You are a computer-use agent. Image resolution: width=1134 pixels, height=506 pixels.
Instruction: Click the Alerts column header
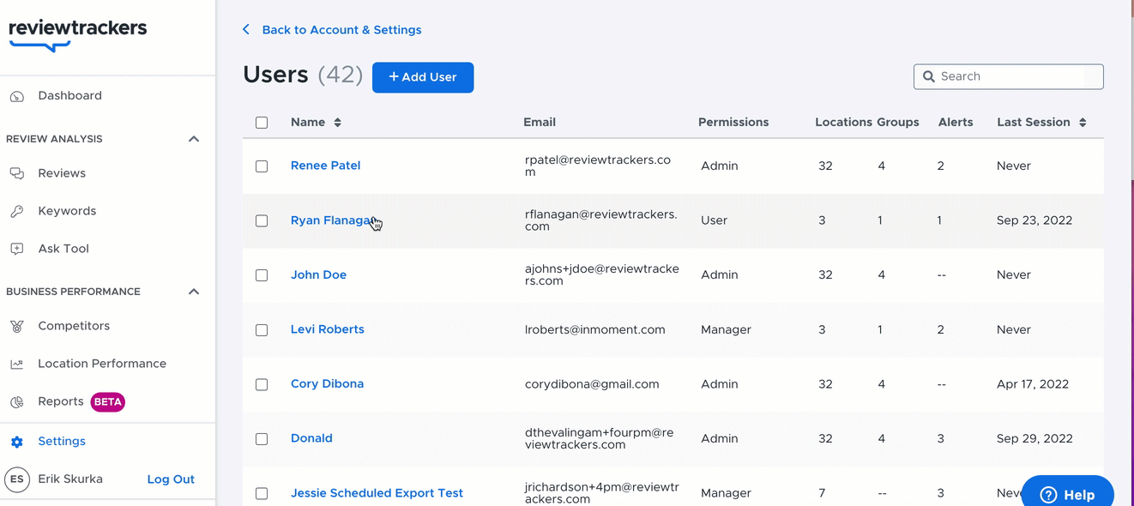pos(956,123)
